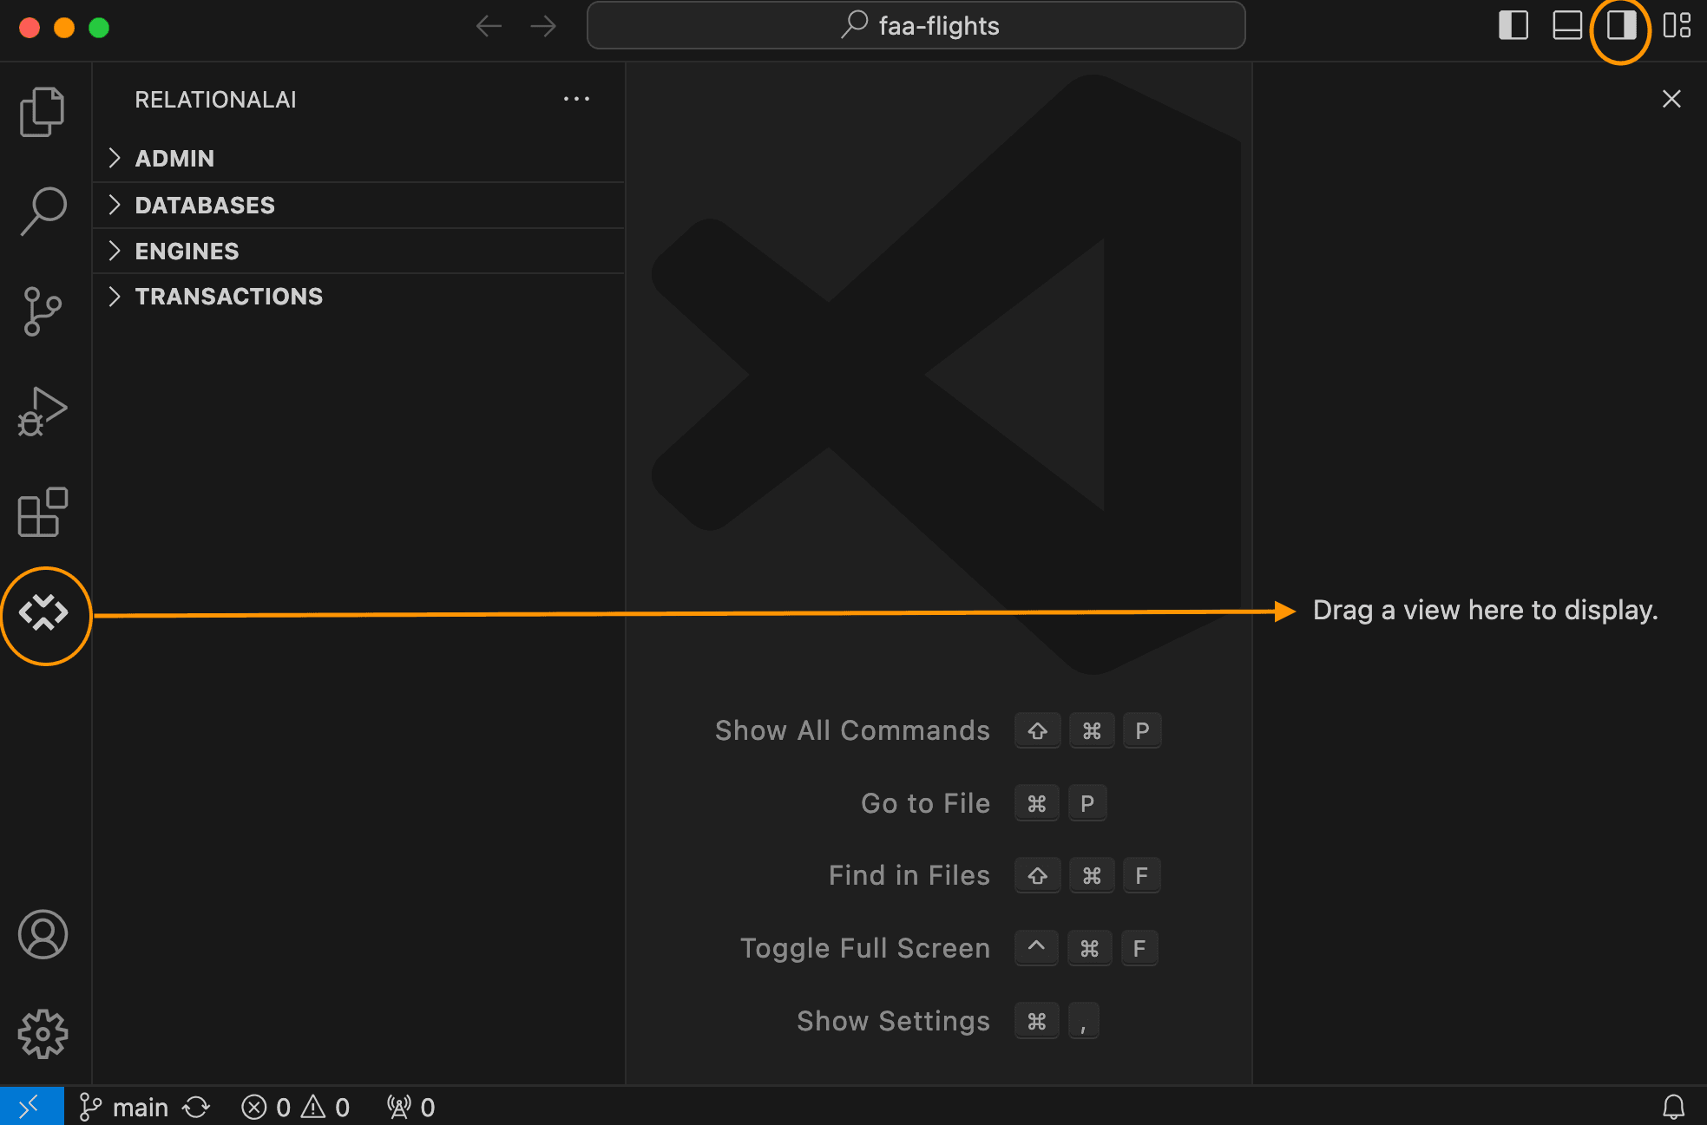
Task: Open a remote window from status bar
Action: click(x=31, y=1106)
